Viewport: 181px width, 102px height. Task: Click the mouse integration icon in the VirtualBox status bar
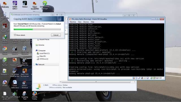click(x=151, y=78)
